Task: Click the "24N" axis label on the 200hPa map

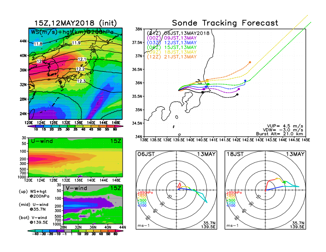Action: (23, 114)
